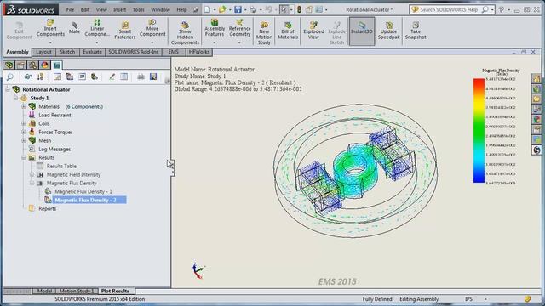
Task: Click the IPS unit system in status bar
Action: click(468, 298)
